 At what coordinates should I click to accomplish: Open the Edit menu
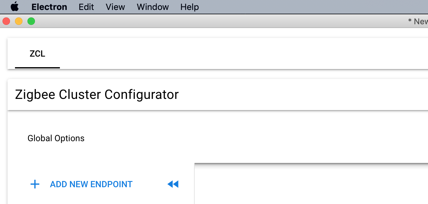[86, 7]
